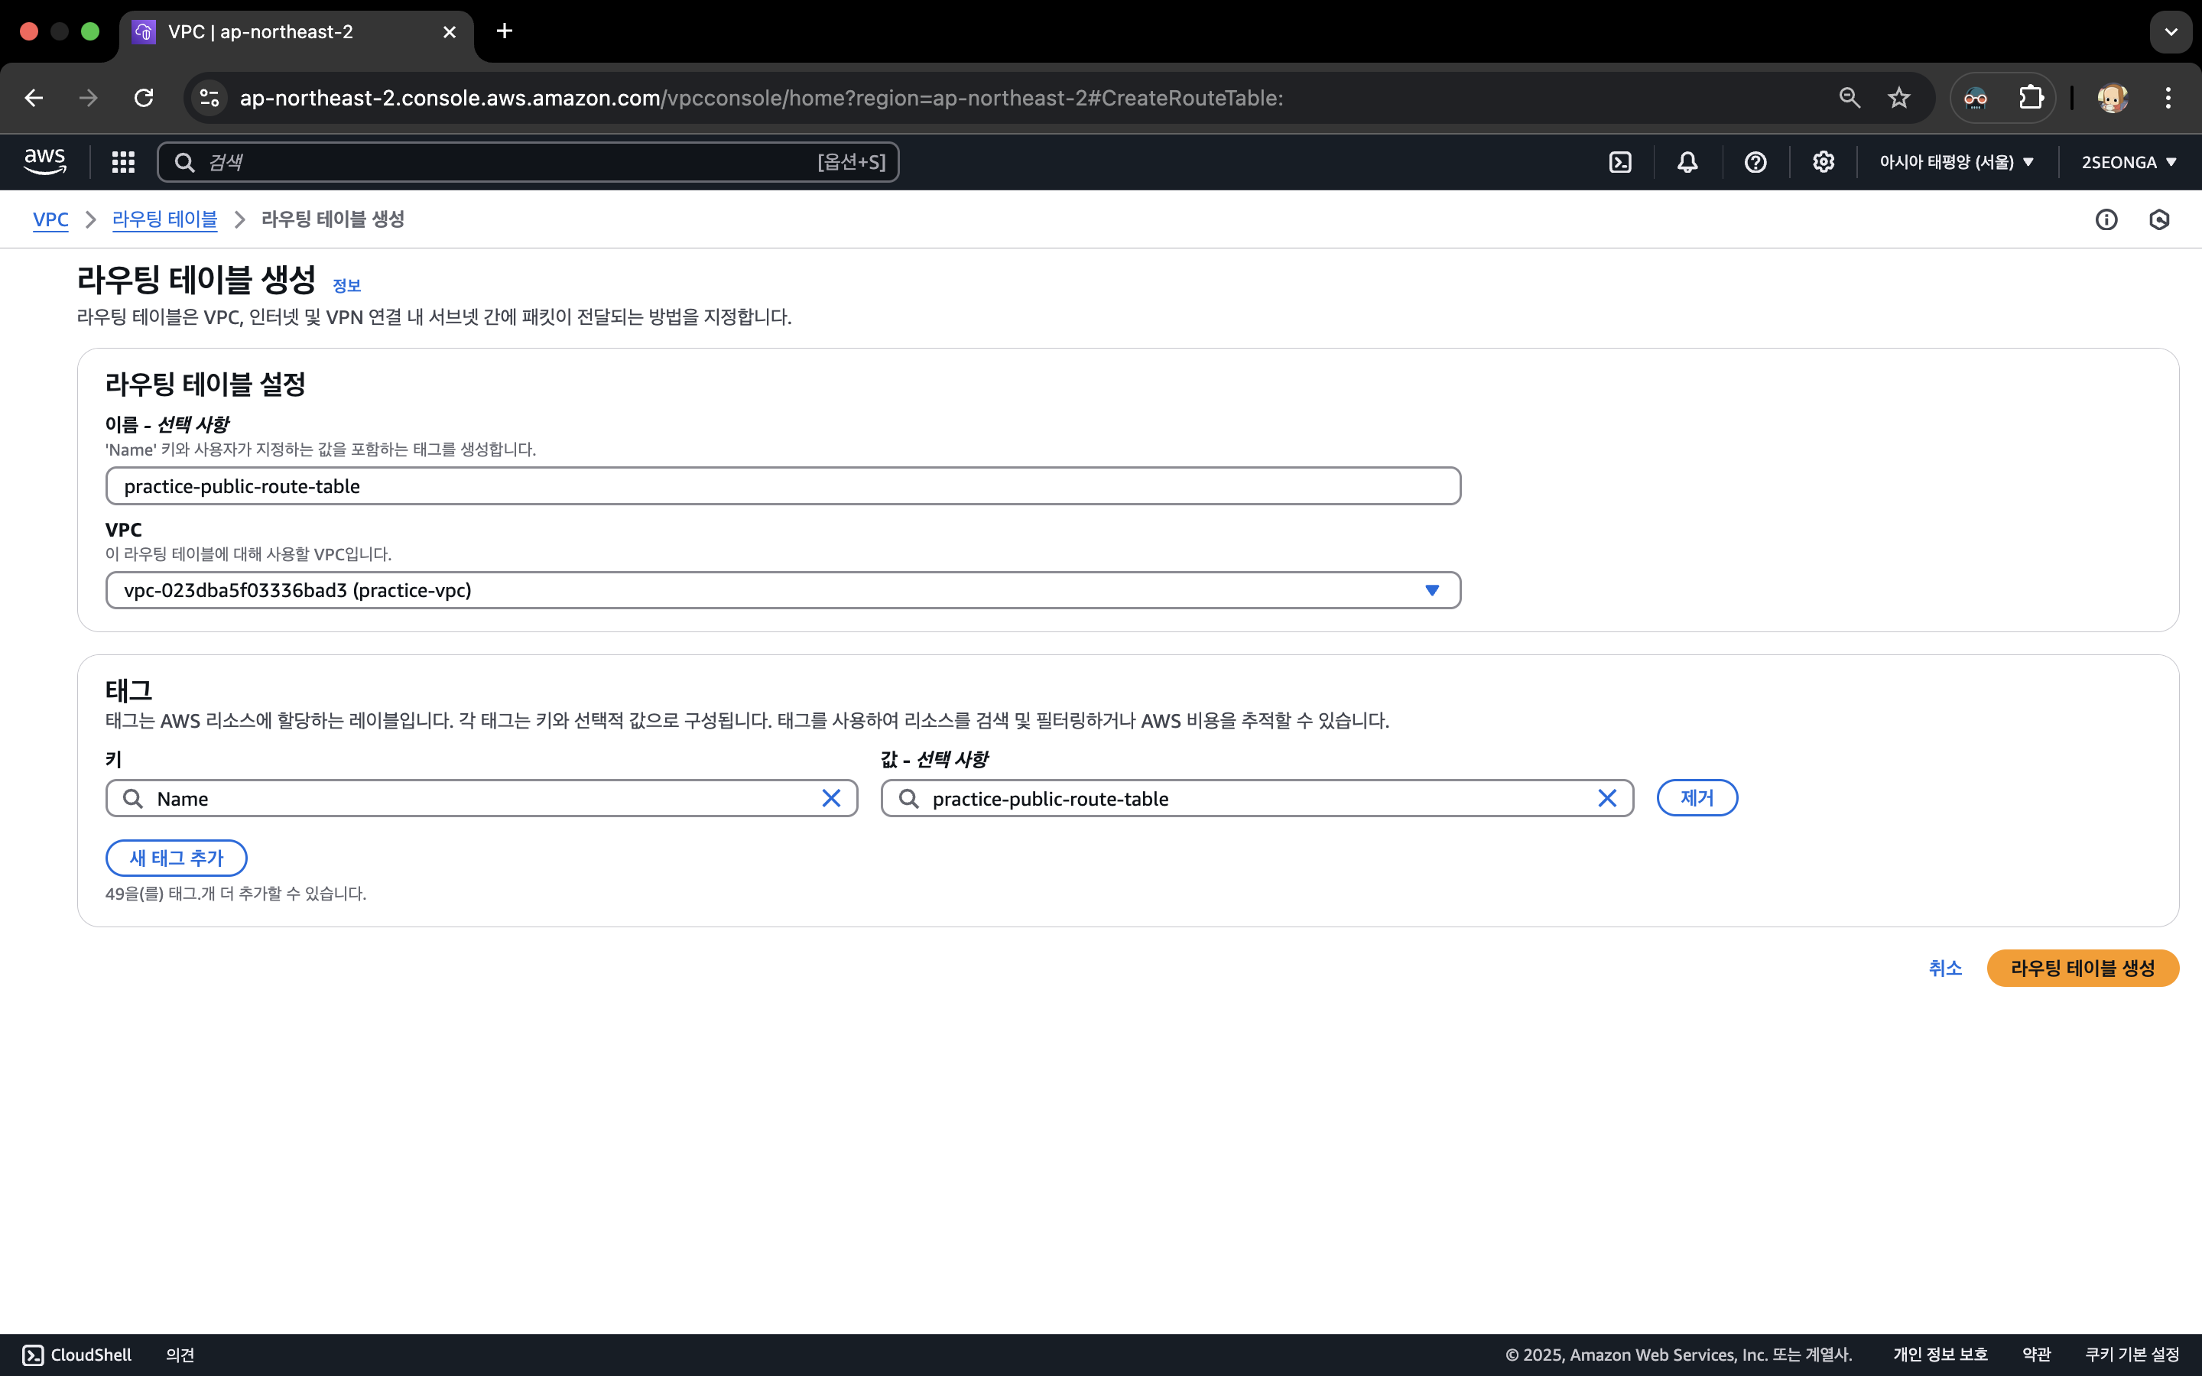Screen dimensions: 2202x1376
Task: Click the 새 태그 추가 button
Action: tap(177, 858)
